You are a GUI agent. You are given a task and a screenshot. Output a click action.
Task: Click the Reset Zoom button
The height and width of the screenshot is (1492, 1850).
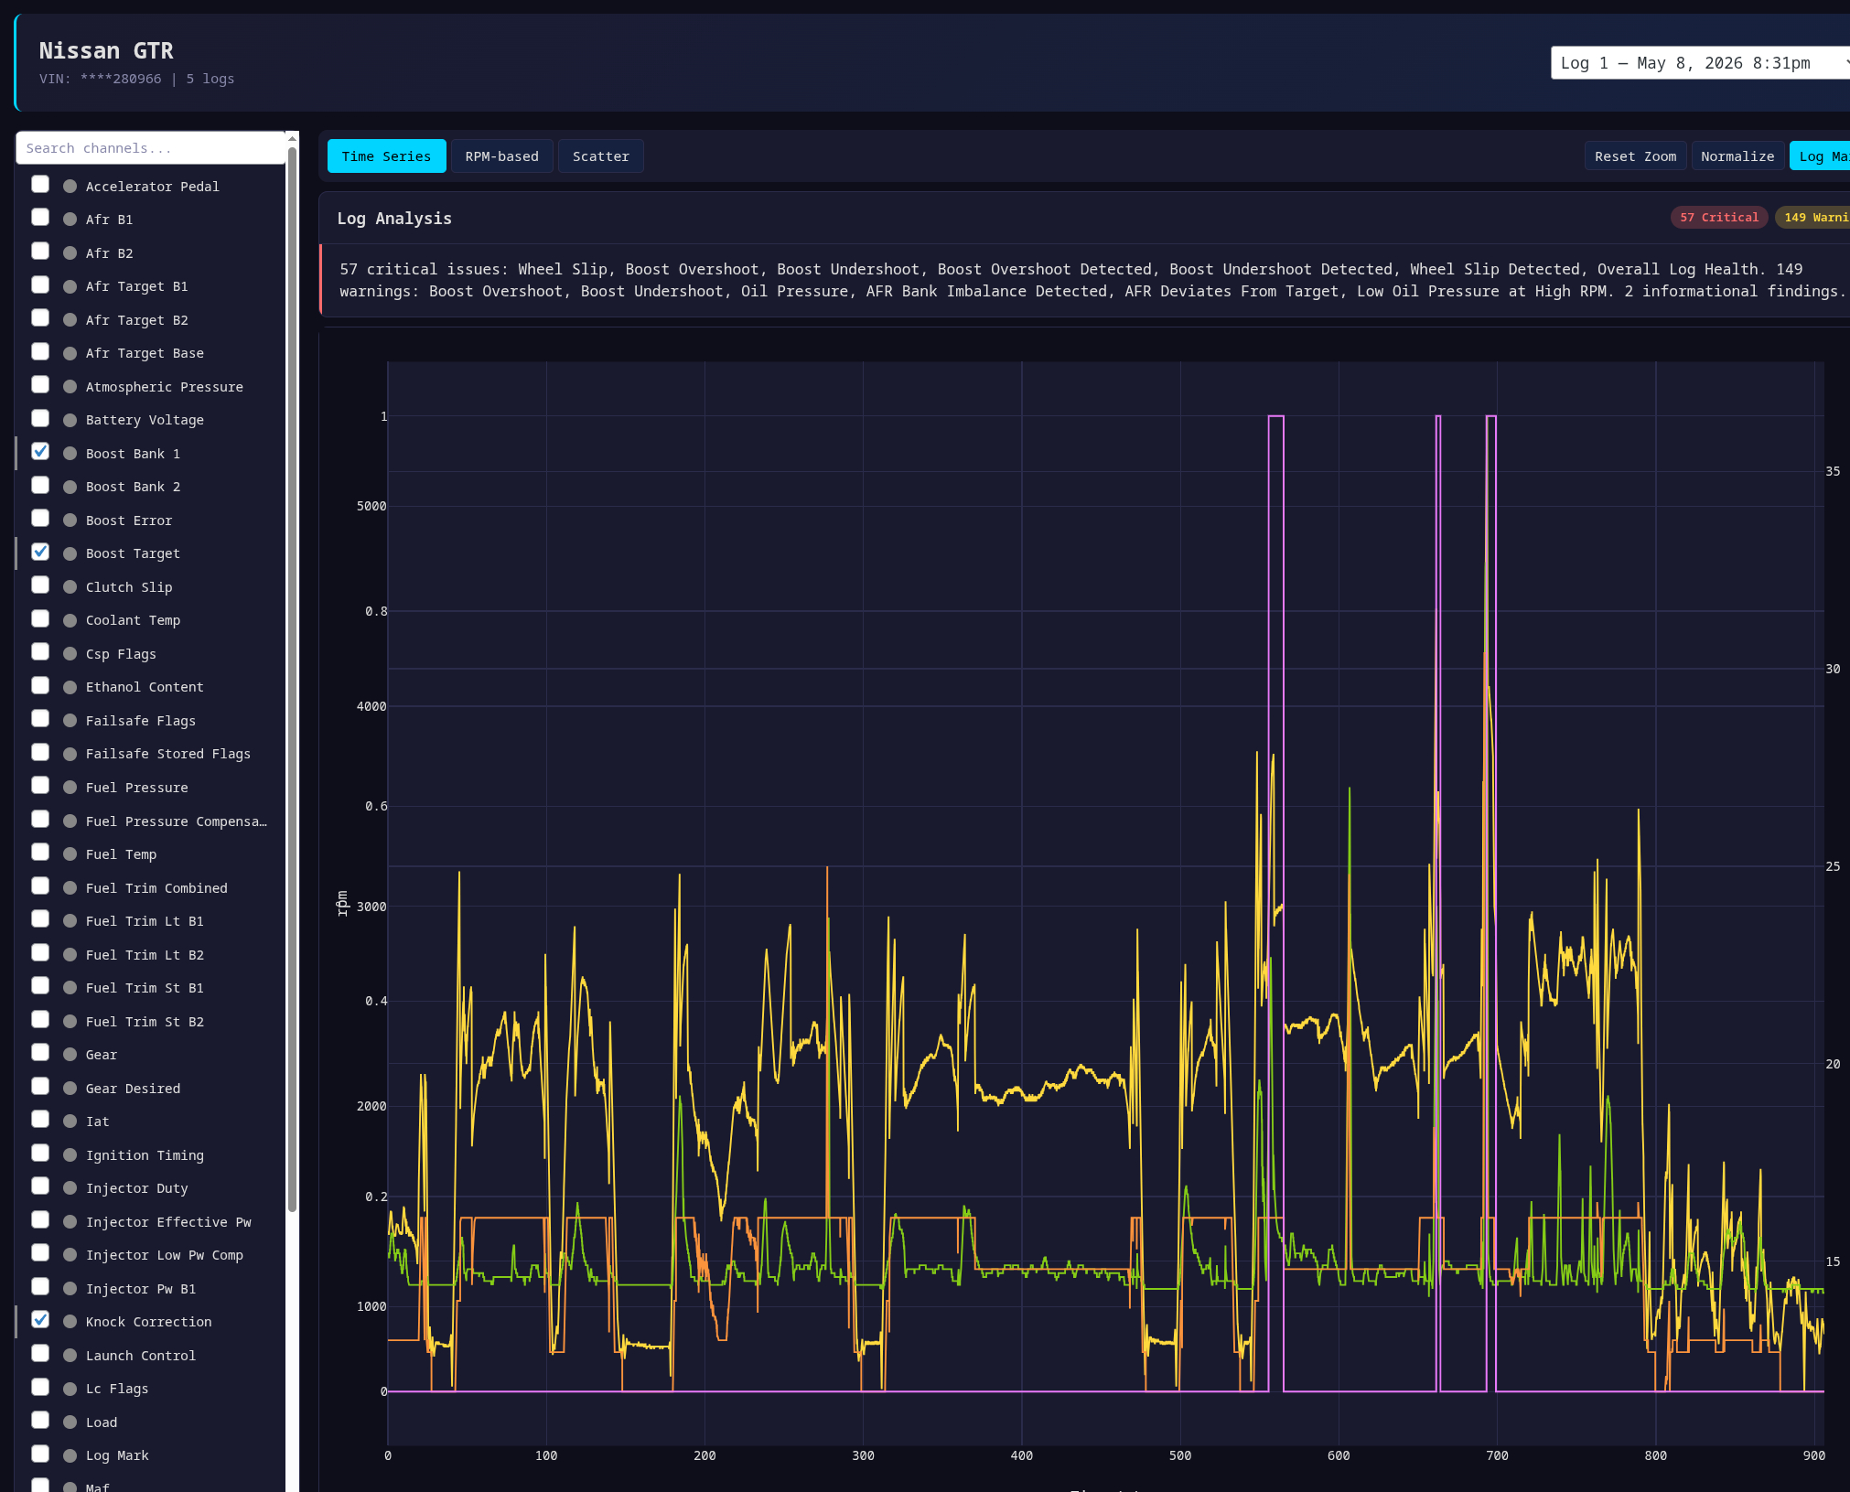[x=1635, y=156]
